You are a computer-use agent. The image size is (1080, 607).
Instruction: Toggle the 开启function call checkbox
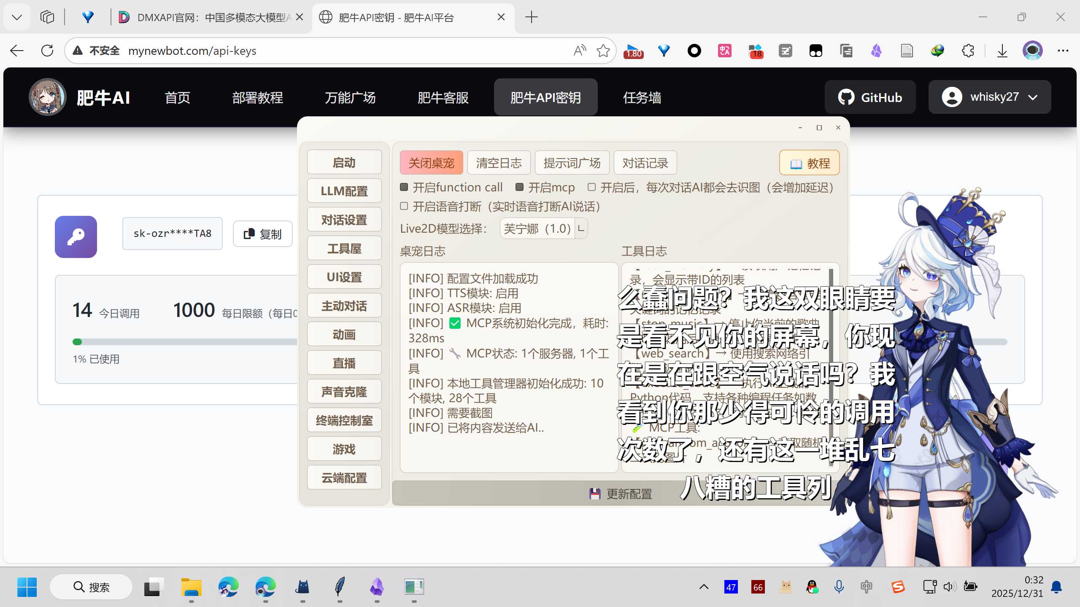pyautogui.click(x=404, y=187)
